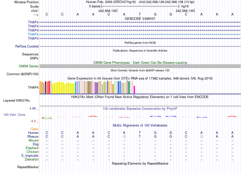Viewport: 241px width, 173px height.
Task: Click the RefSeq Curated track label
Action: click(x=27, y=46)
